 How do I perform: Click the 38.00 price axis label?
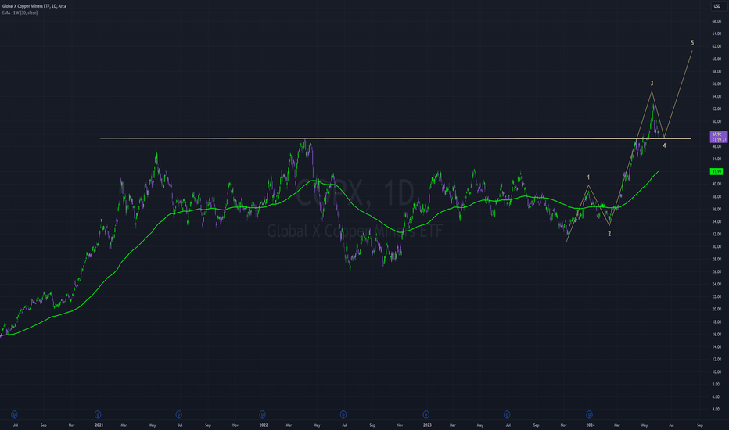tap(716, 197)
